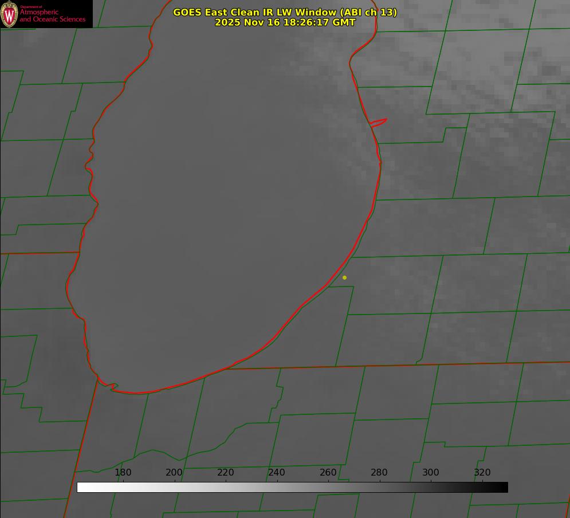Screen dimensions: 570x518
Task: Click the small 'Department of' text in logo
Action: click(31, 7)
